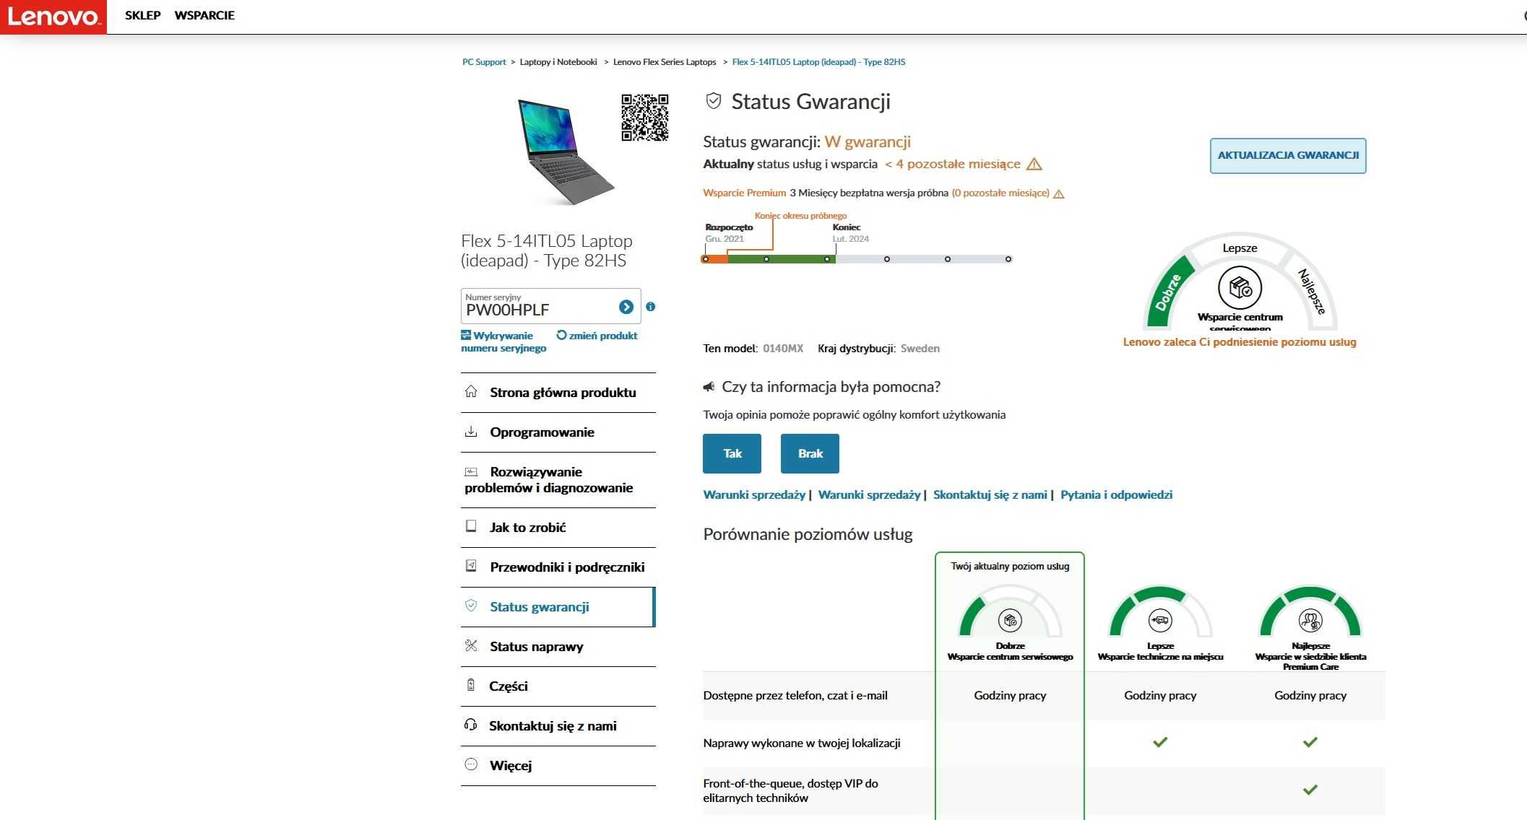Image resolution: width=1527 pixels, height=820 pixels.
Task: Open second Warunki sprzedaży link
Action: [869, 494]
